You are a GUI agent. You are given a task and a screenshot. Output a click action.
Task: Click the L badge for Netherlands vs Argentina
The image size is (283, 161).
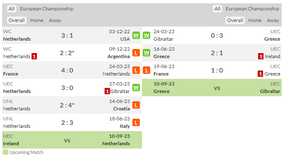coord(136,53)
